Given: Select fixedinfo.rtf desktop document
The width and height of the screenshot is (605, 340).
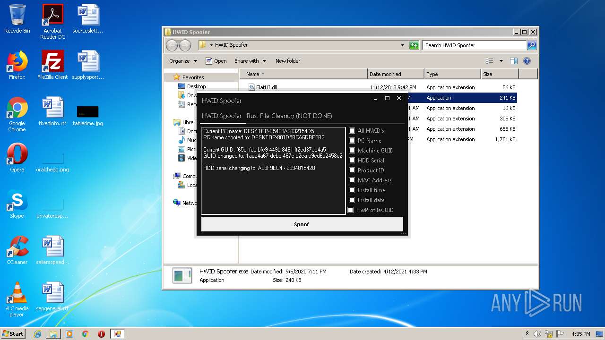Looking at the screenshot, I should point(52,111).
